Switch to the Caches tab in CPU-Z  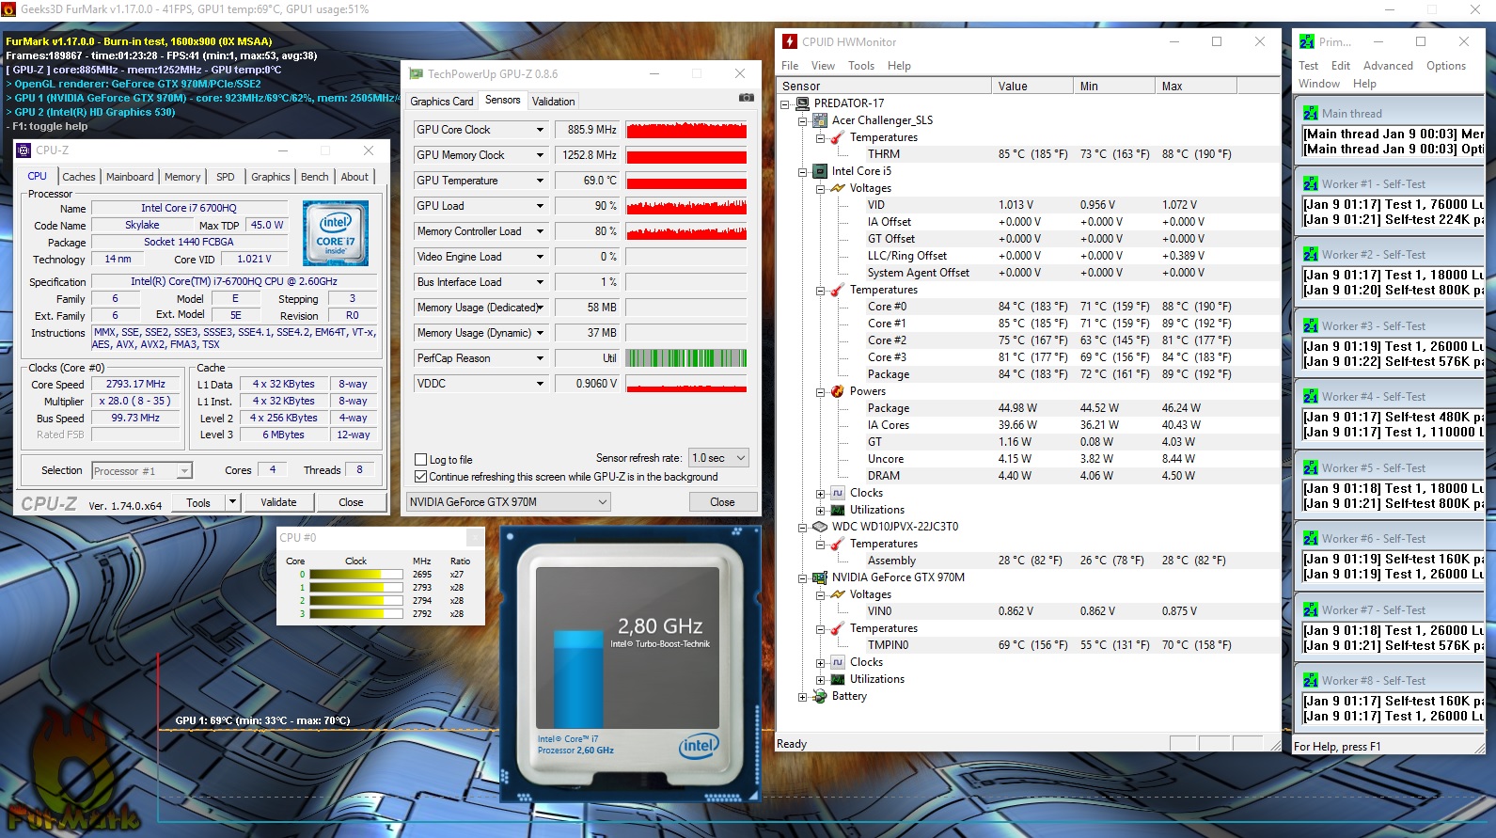78,177
